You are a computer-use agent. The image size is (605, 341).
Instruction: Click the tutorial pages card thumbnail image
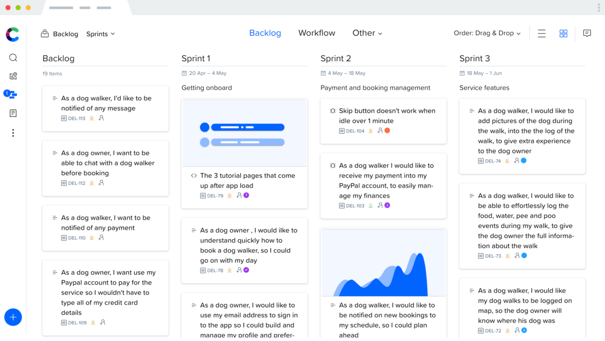pos(244,133)
